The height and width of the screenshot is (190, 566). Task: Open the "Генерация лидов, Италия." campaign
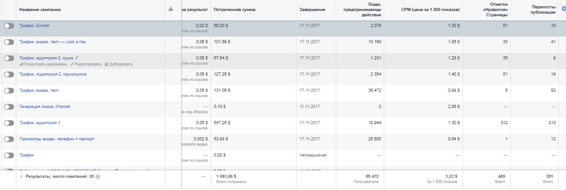[x=45, y=106]
